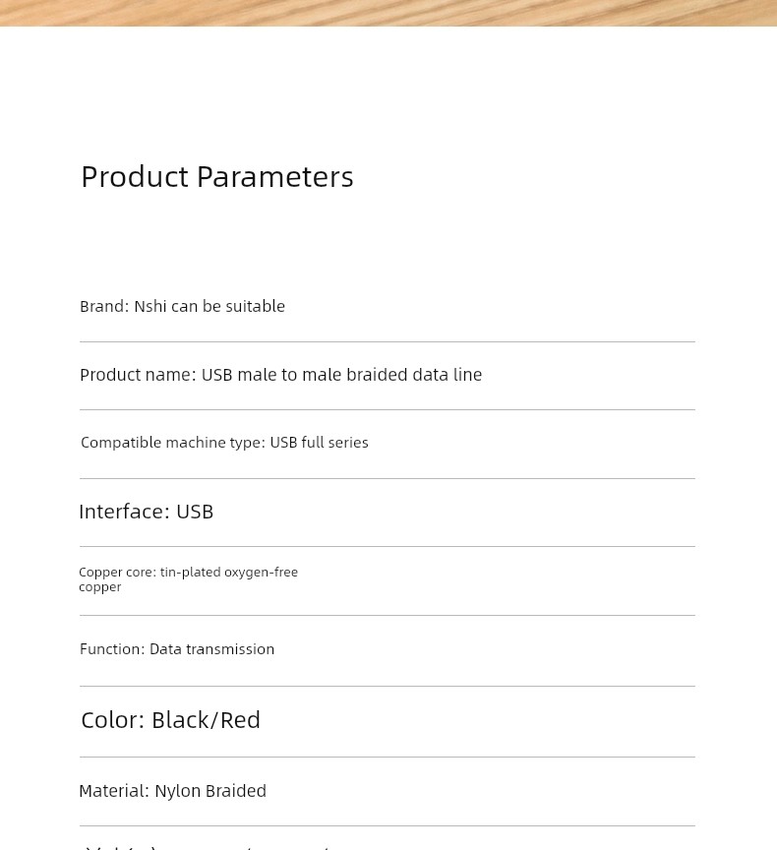This screenshot has height=850, width=777.
Task: Click the word 'copper' on the second line
Action: pyautogui.click(x=99, y=587)
